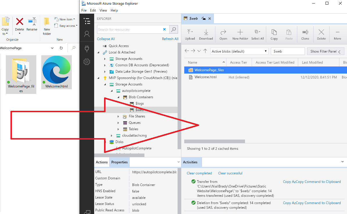Open the Explorer view in the sidebar
This screenshot has width=347, height=214.
click(x=87, y=21)
